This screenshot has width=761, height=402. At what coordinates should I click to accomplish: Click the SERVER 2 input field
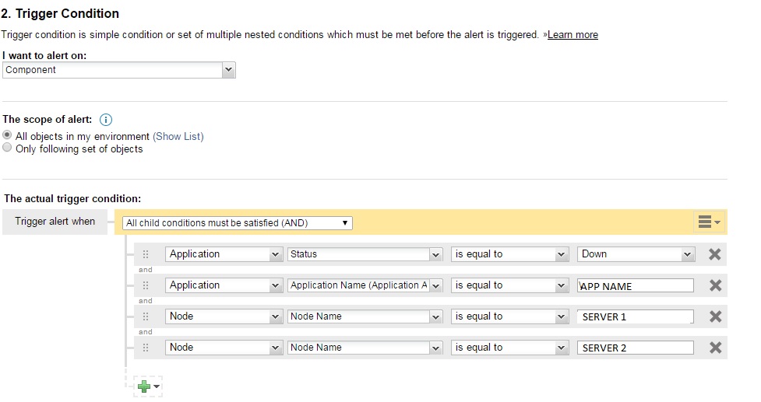[x=636, y=348]
